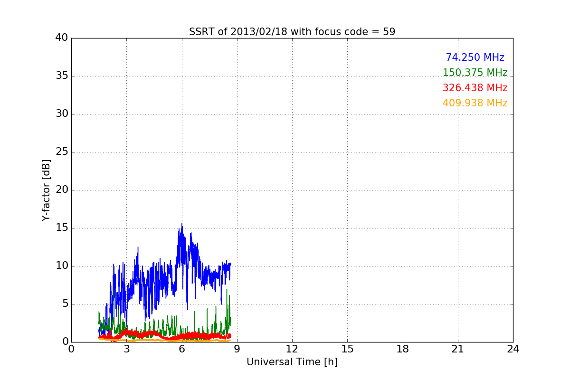
Task: Click the x-axis tick label 24
Action: (x=513, y=349)
